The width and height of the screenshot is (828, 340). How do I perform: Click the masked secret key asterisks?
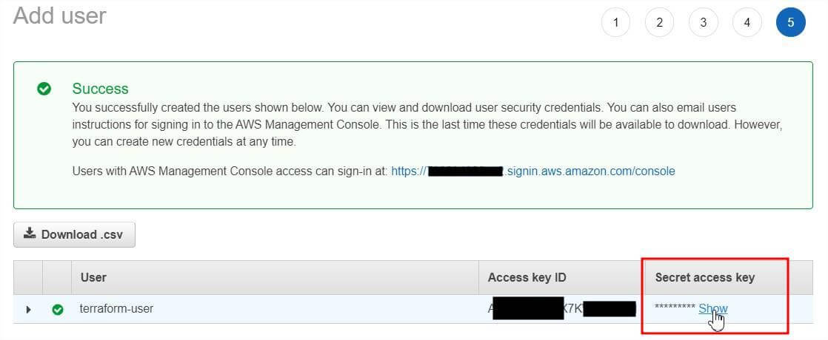click(x=674, y=308)
